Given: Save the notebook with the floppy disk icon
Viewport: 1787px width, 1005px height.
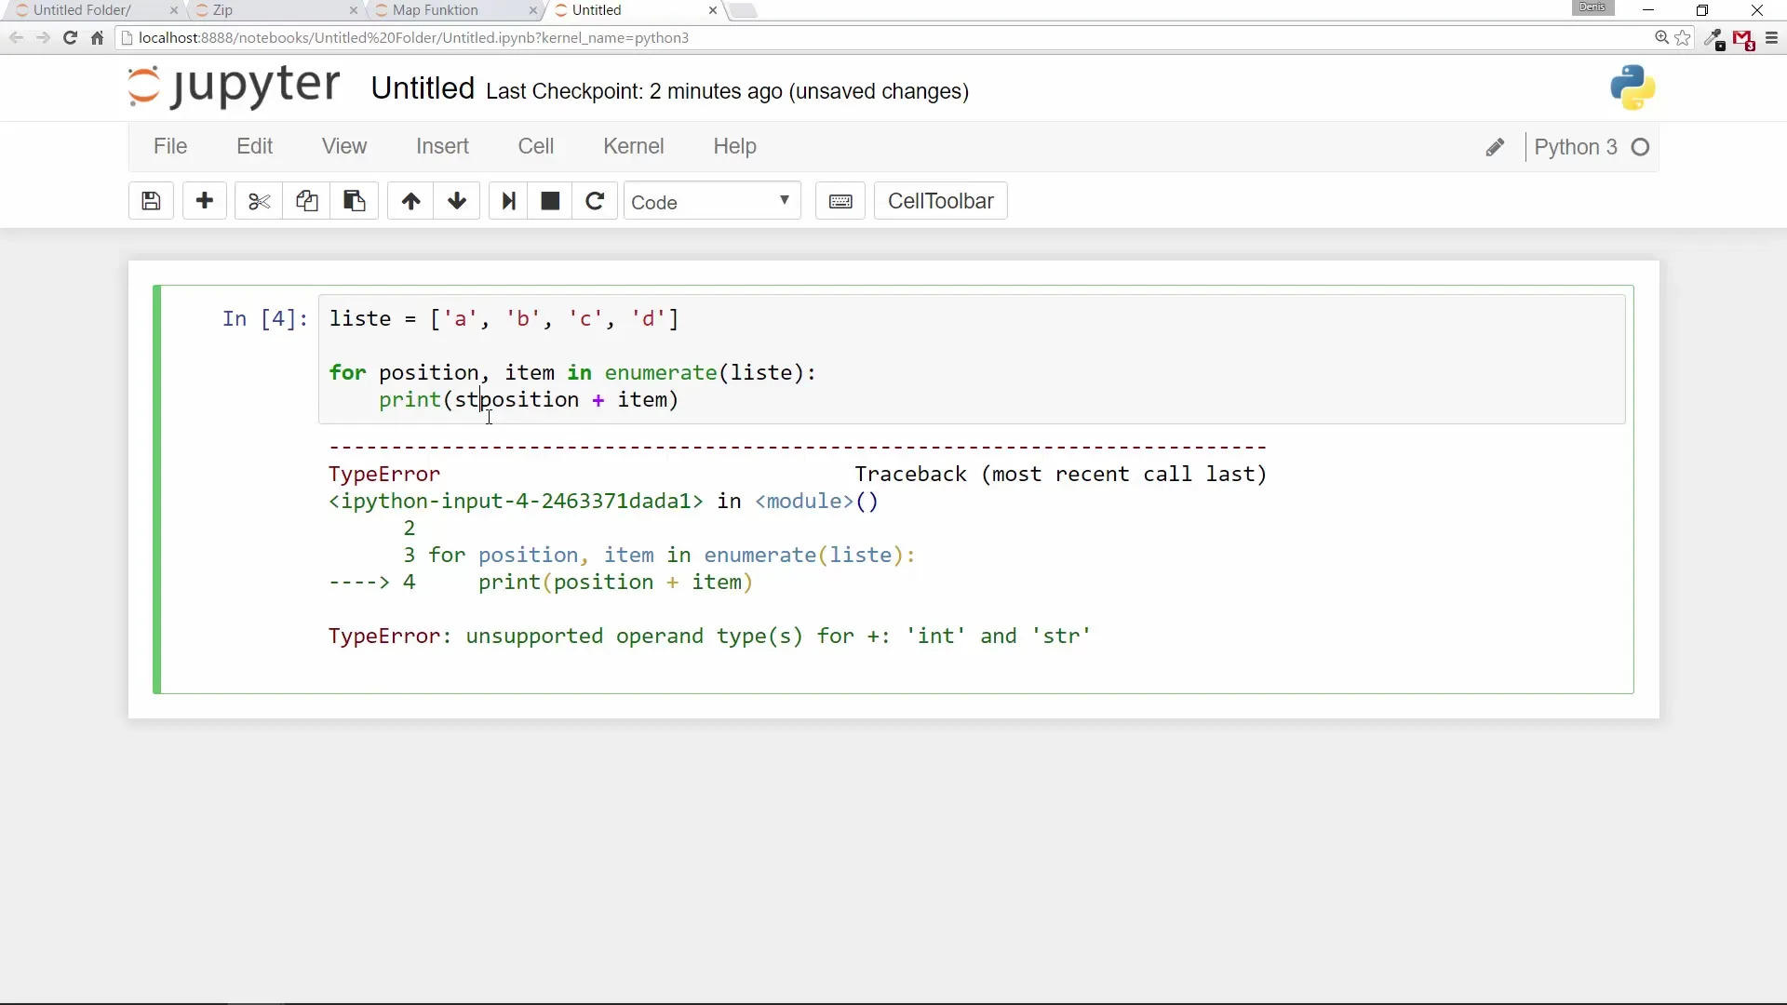Looking at the screenshot, I should [x=151, y=201].
